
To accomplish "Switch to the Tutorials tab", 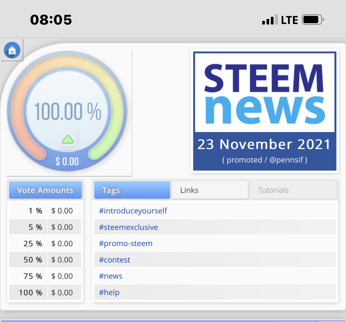I will pos(293,190).
